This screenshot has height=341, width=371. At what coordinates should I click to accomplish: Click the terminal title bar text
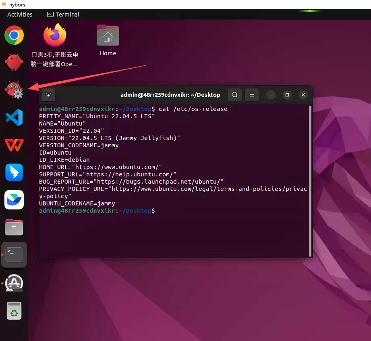pyautogui.click(x=170, y=95)
